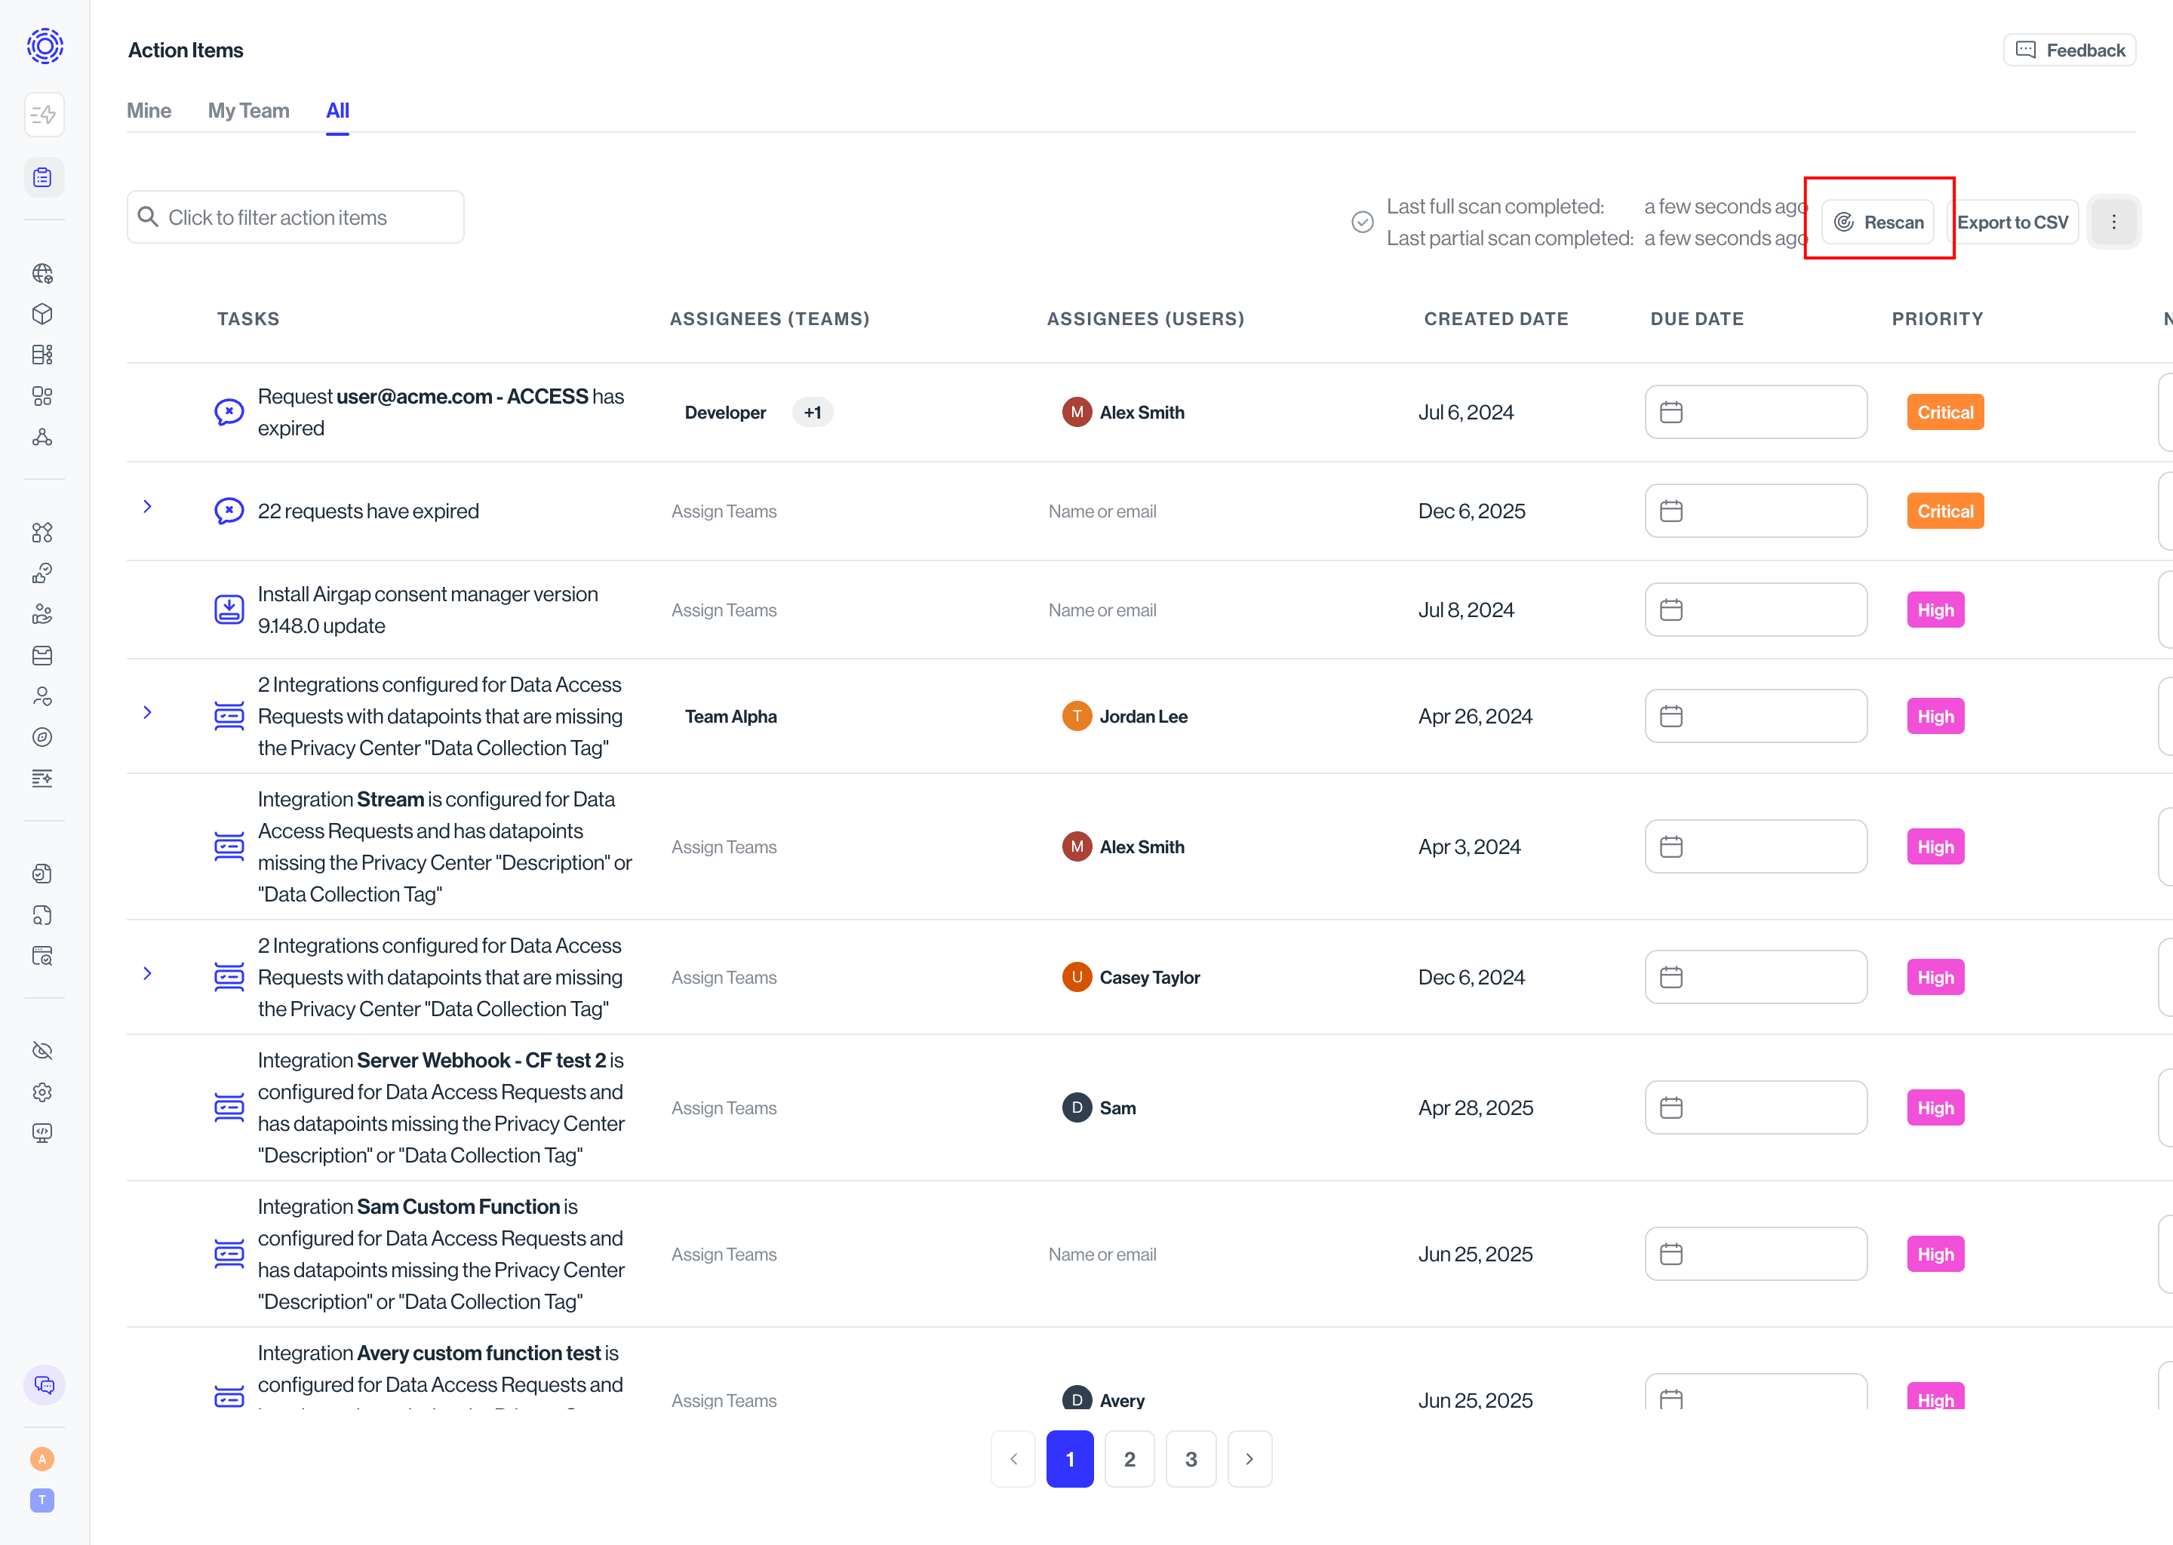Open the list-with-sparkle sidebar icon
The height and width of the screenshot is (1545, 2173).
pyautogui.click(x=41, y=779)
